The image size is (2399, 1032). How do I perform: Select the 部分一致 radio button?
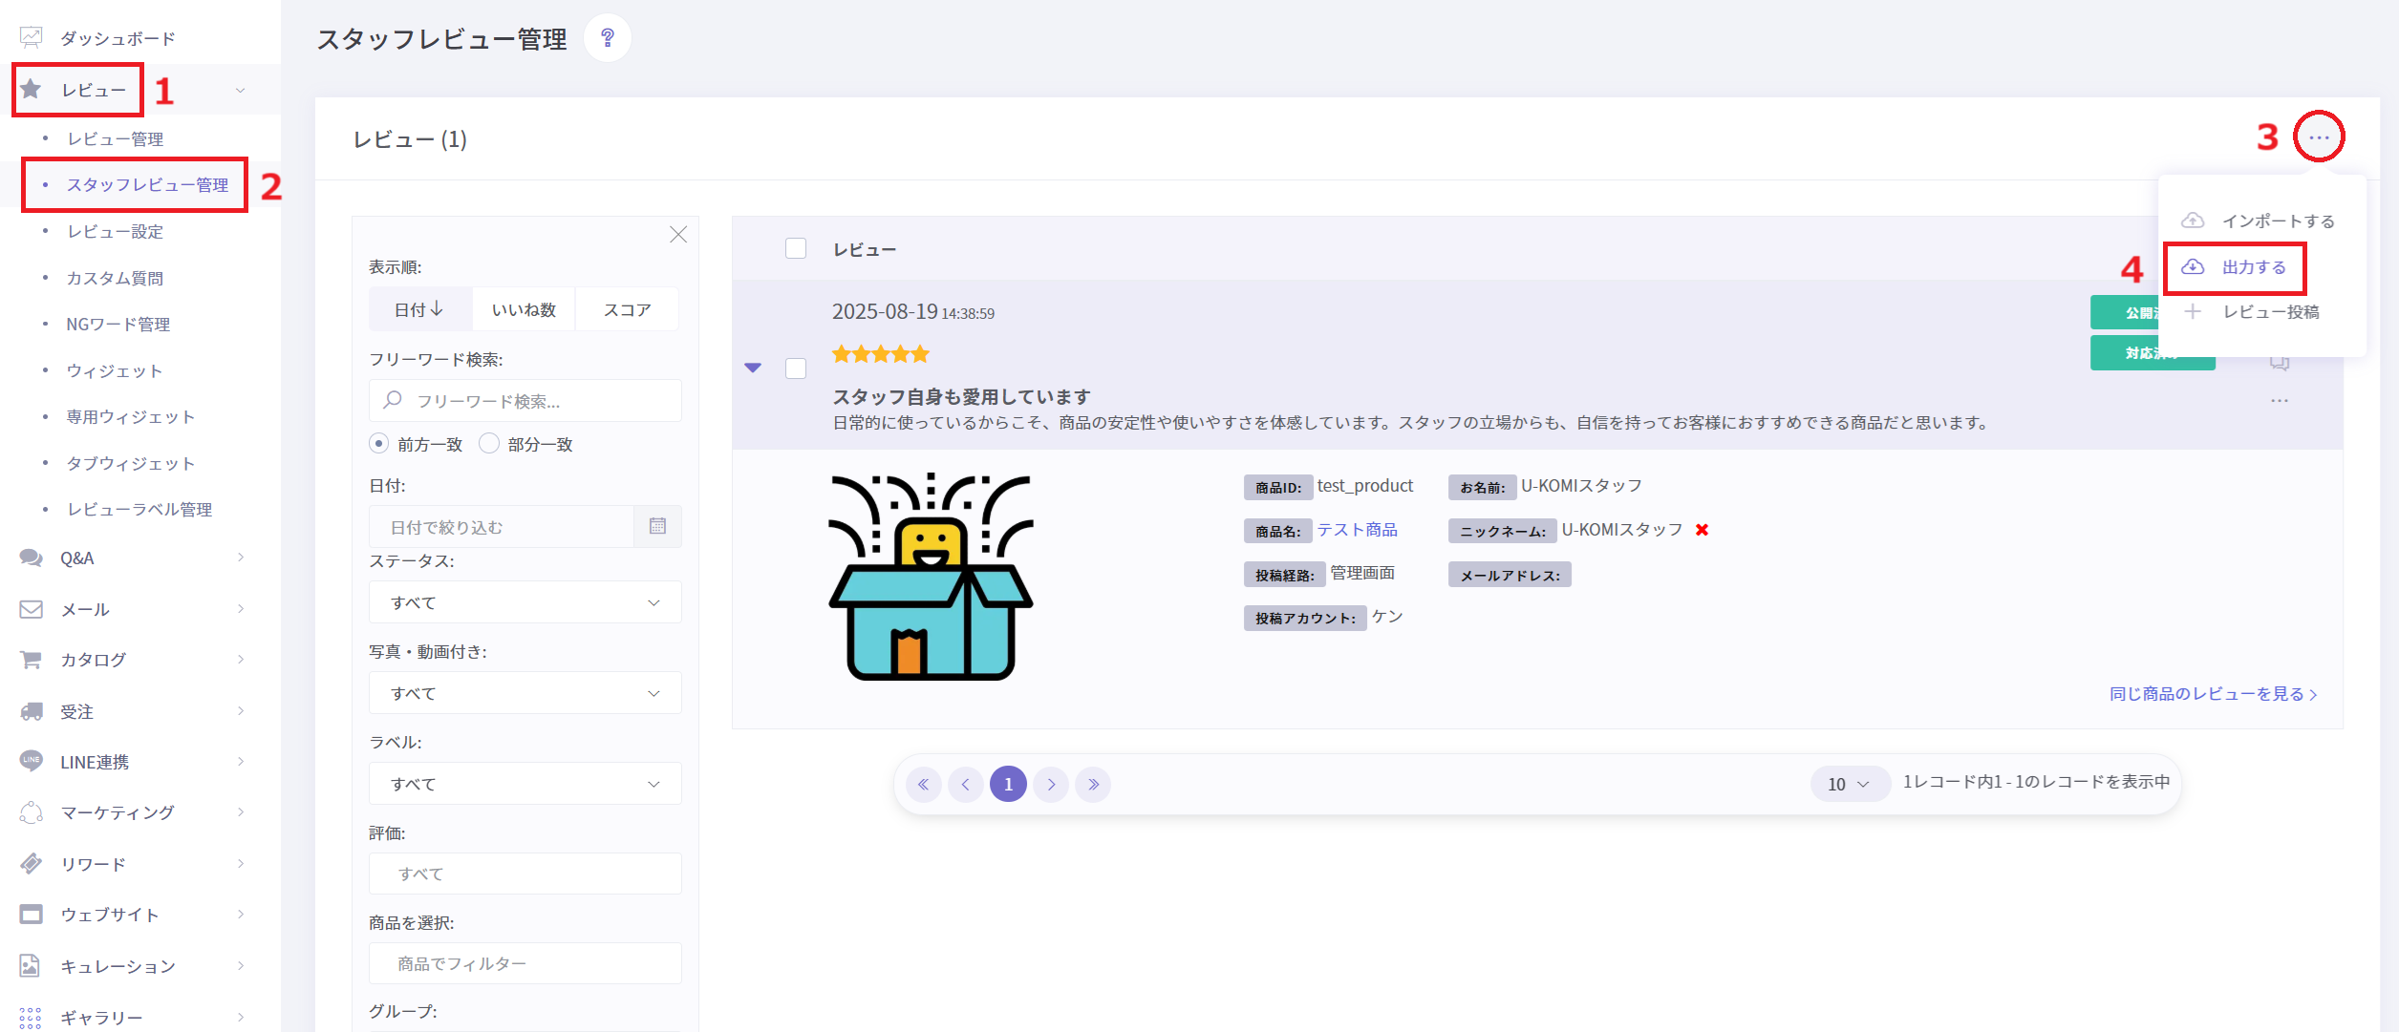[489, 444]
